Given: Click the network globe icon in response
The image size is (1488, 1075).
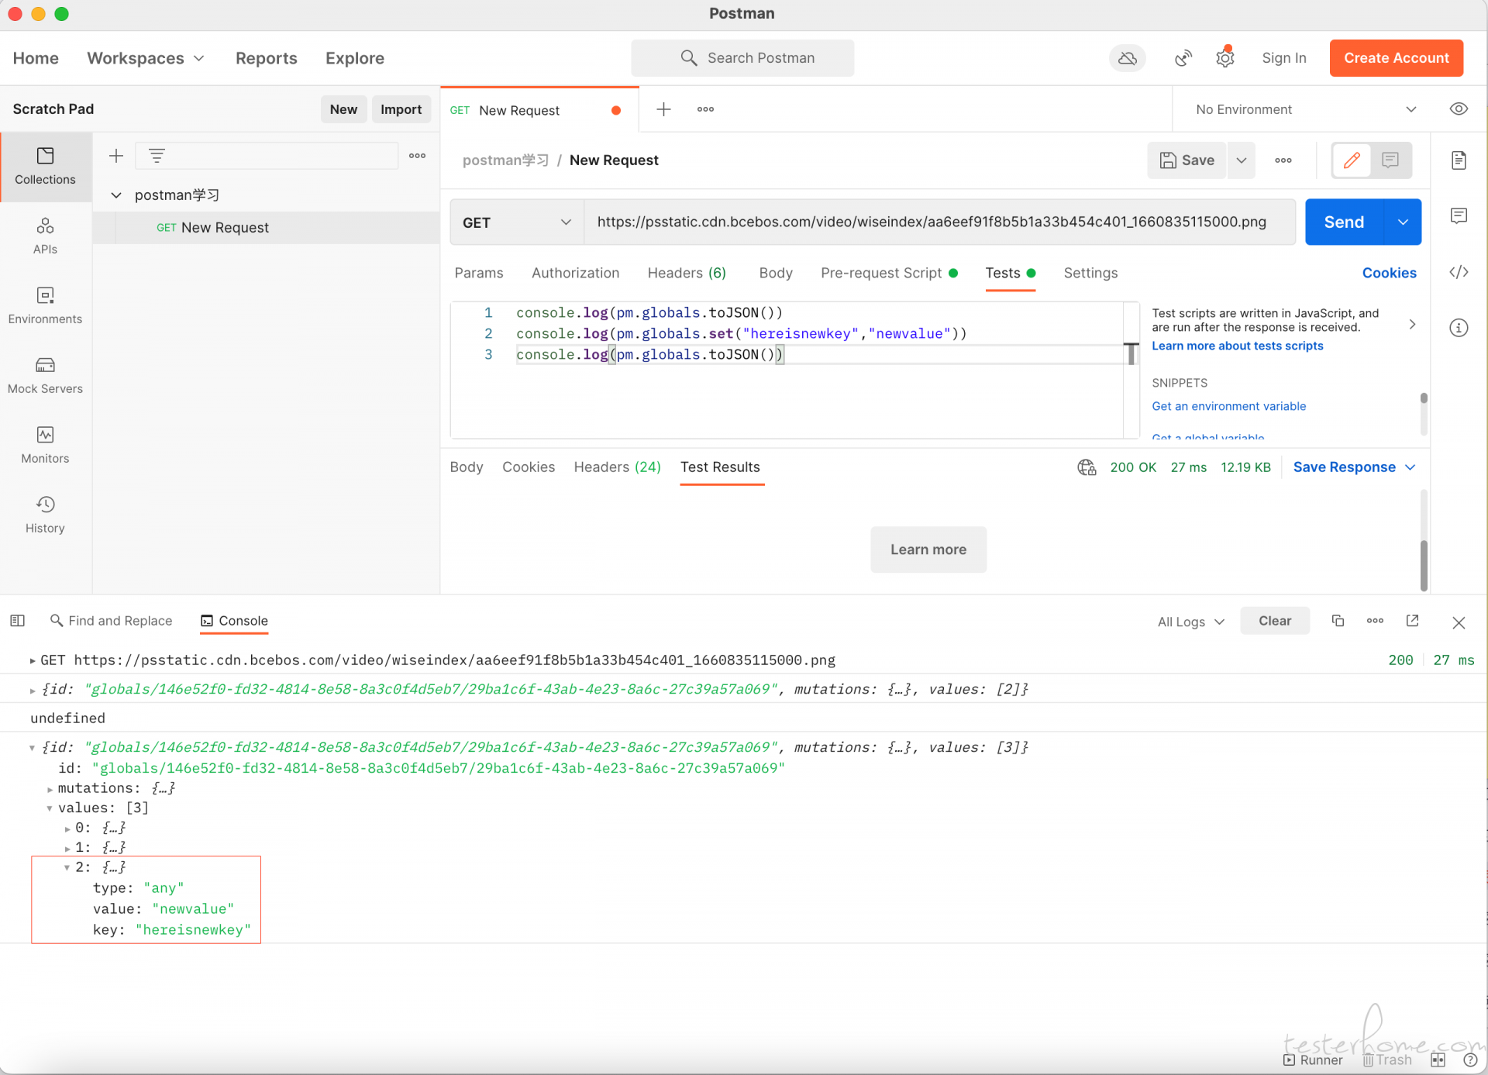Looking at the screenshot, I should coord(1087,467).
